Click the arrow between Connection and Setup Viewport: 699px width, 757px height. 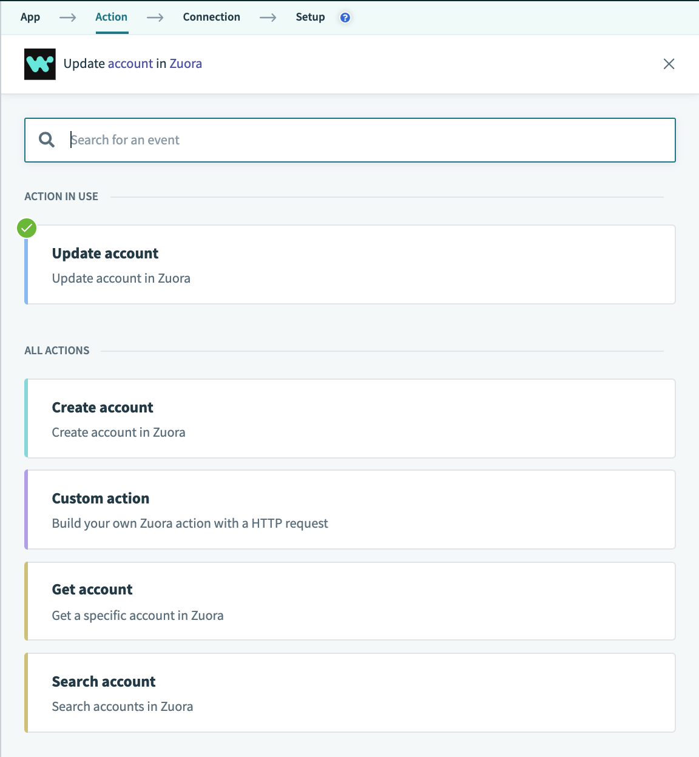coord(268,18)
